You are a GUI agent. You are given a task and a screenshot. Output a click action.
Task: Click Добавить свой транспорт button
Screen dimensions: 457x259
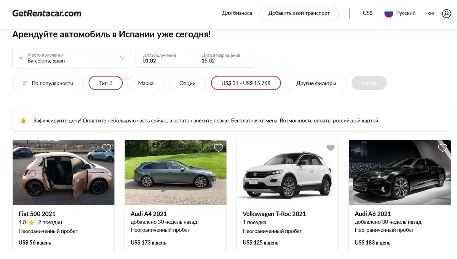pos(299,13)
